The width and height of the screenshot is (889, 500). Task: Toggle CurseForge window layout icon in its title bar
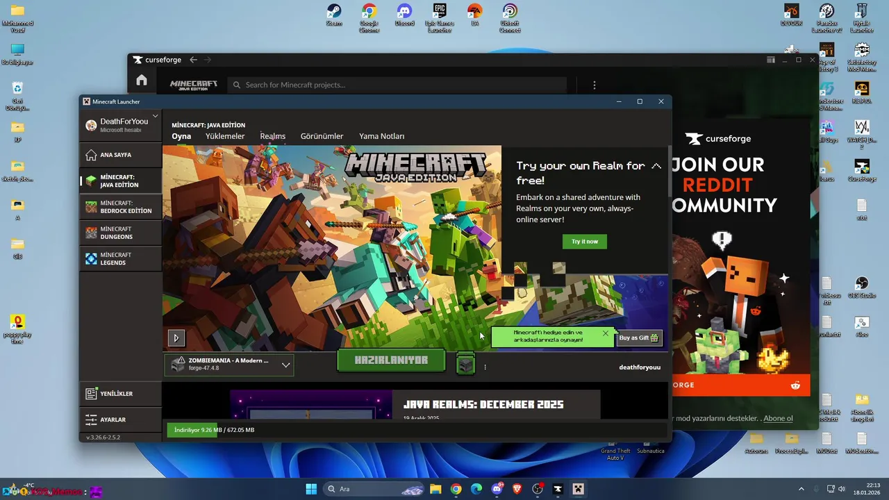(771, 60)
